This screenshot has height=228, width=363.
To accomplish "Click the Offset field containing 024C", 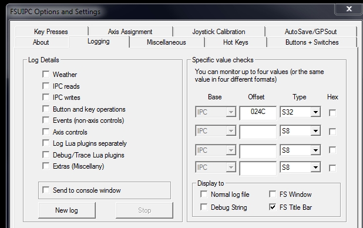I will click(258, 113).
